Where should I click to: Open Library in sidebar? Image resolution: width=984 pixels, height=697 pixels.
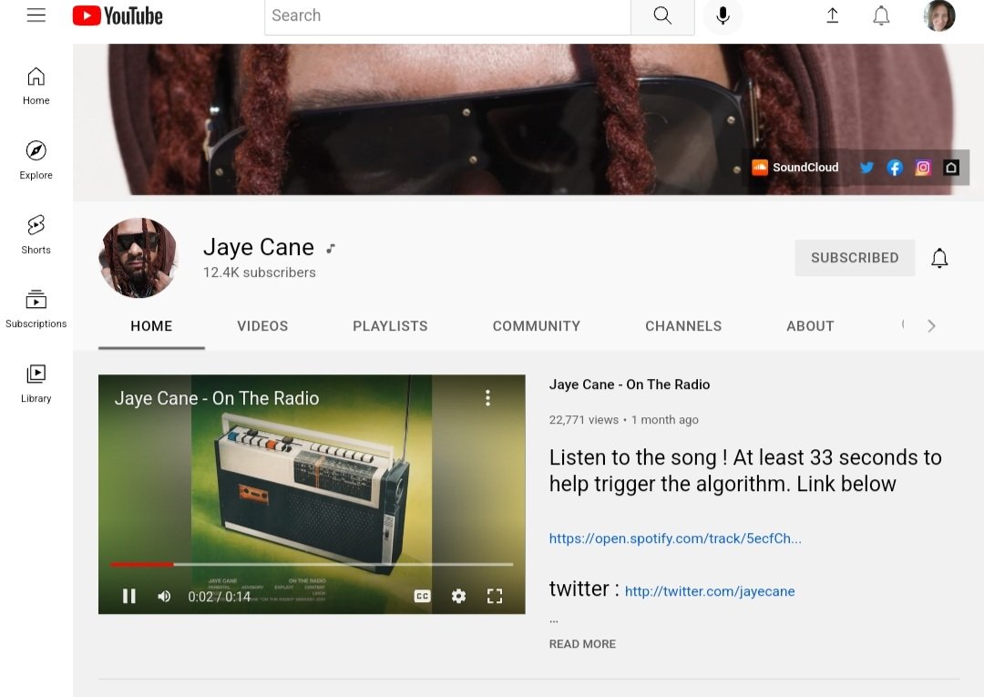(x=36, y=384)
